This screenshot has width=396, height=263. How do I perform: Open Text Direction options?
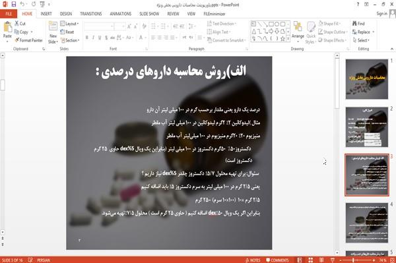click(x=222, y=24)
